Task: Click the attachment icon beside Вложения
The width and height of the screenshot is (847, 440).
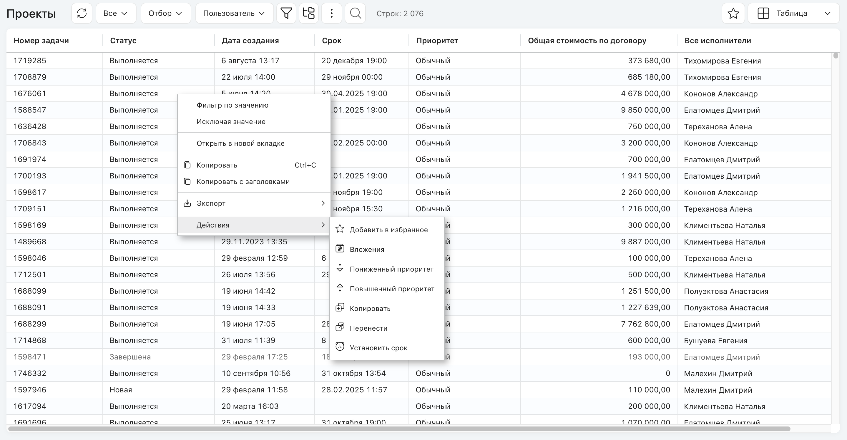Action: (x=340, y=249)
